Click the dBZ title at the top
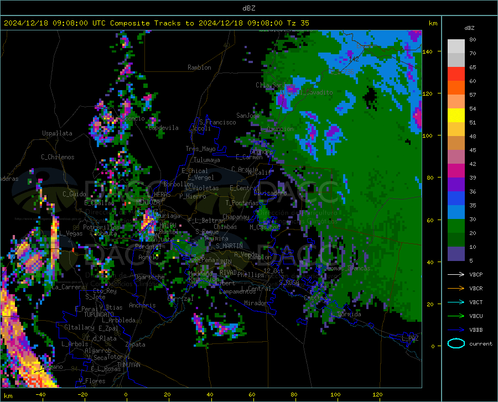498x402 pixels. click(248, 8)
